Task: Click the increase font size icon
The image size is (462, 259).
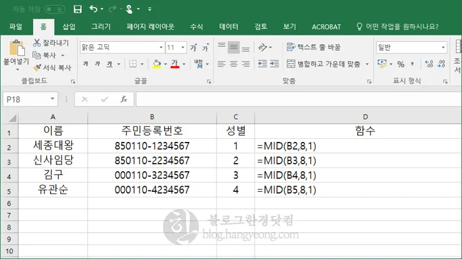Action: pyautogui.click(x=194, y=47)
